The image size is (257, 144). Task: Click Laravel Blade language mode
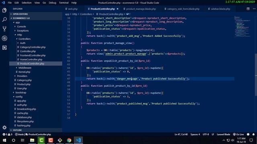[x=223, y=134]
